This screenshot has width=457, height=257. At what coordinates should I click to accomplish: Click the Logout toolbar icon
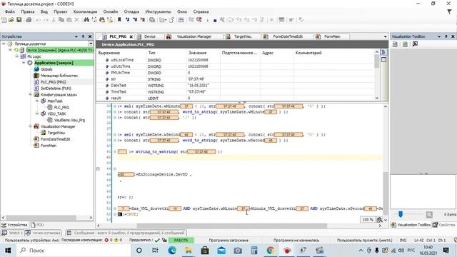[x=199, y=20]
